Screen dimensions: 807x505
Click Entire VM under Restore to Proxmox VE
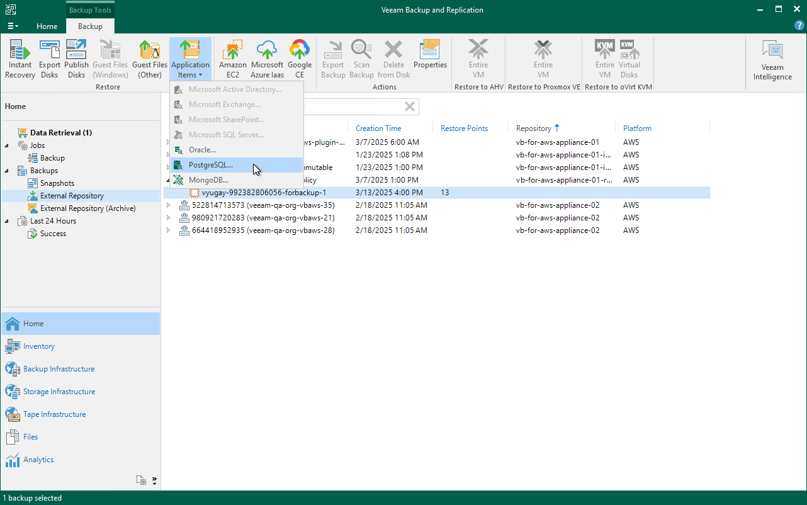pos(543,59)
